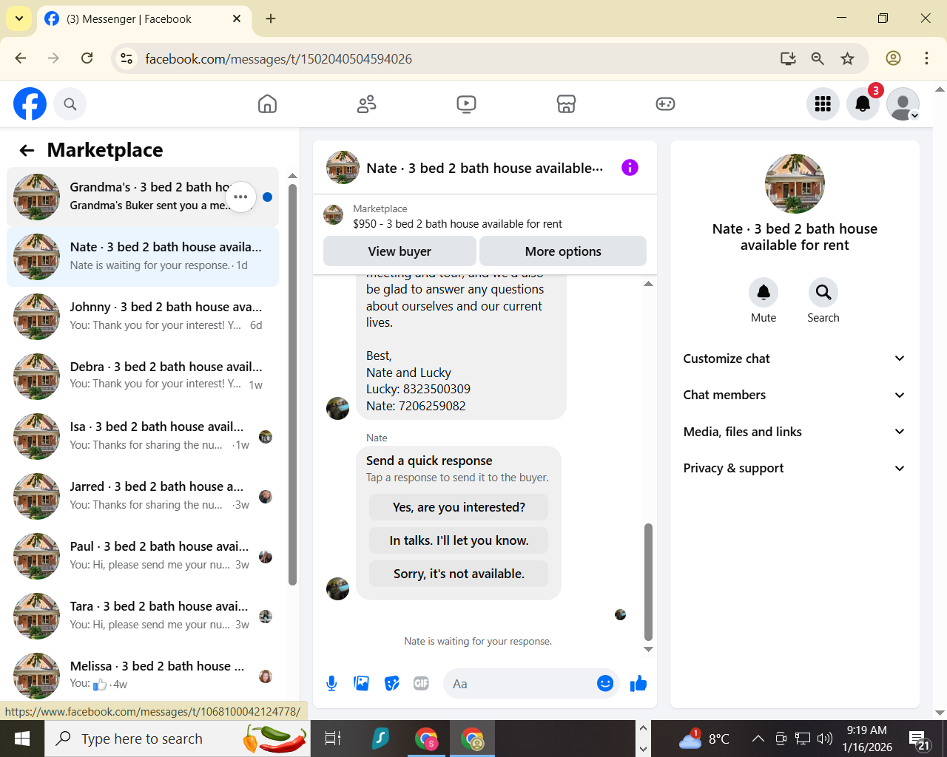The image size is (947, 757).
Task: Open options menu on Grandma's conversation
Action: 240,197
